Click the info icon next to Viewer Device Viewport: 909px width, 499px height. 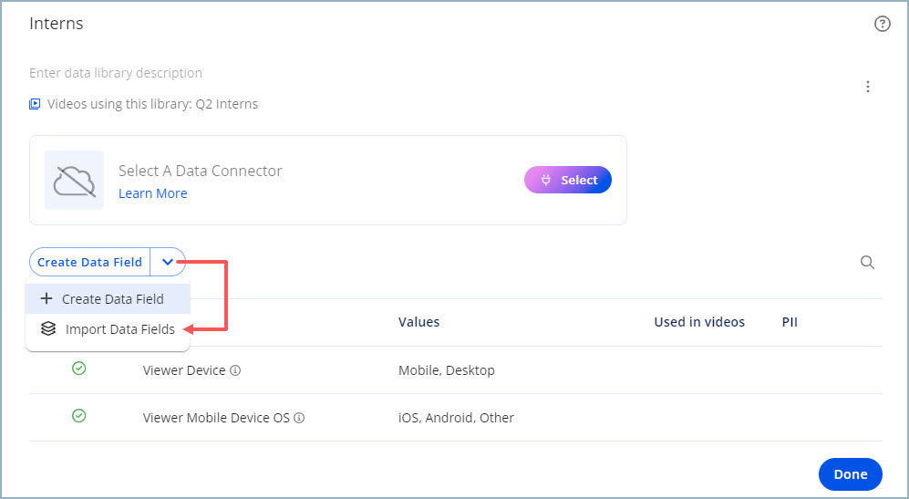coord(235,370)
